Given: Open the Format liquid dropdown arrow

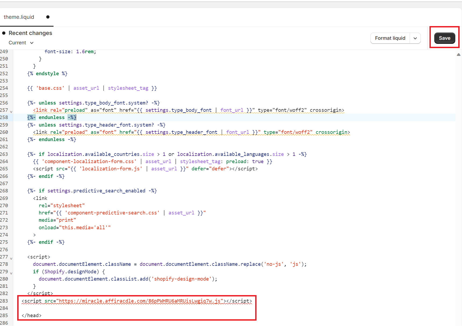Looking at the screenshot, I should click(415, 38).
